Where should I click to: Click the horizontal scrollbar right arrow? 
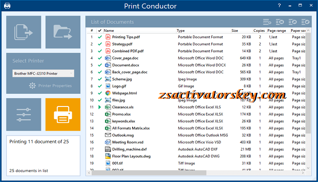[303, 173]
